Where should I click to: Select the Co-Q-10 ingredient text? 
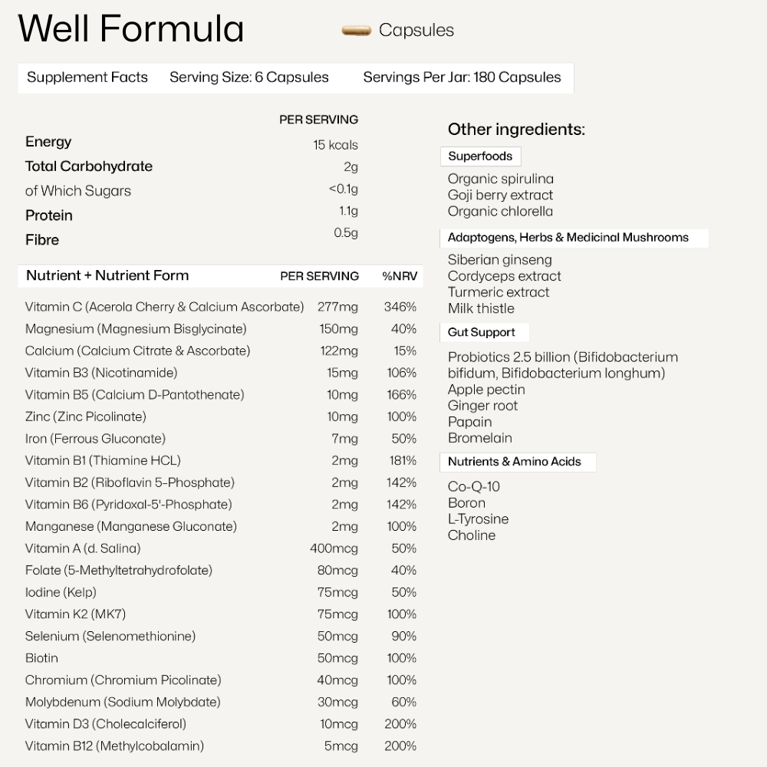click(x=473, y=487)
